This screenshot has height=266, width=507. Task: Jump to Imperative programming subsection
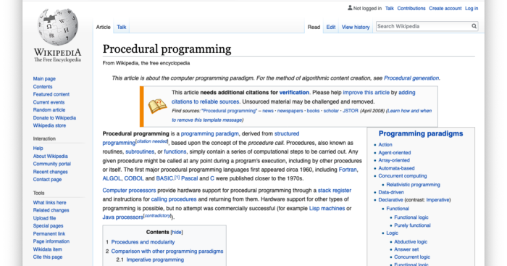[155, 260]
